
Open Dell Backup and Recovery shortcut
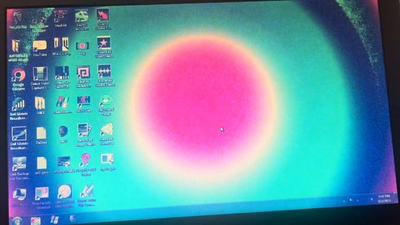[x=19, y=168]
